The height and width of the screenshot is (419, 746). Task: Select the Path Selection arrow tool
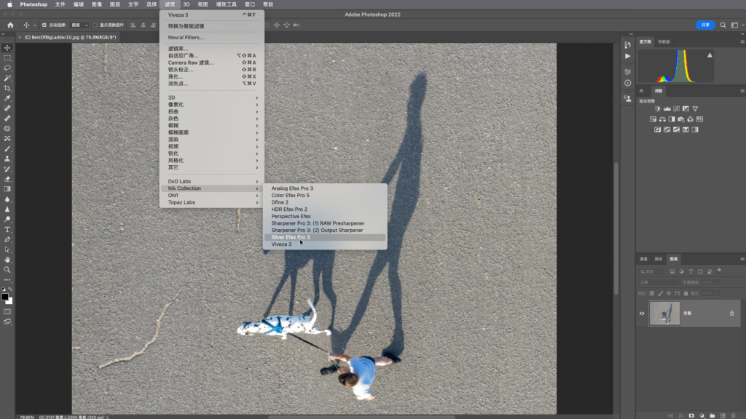click(x=7, y=250)
